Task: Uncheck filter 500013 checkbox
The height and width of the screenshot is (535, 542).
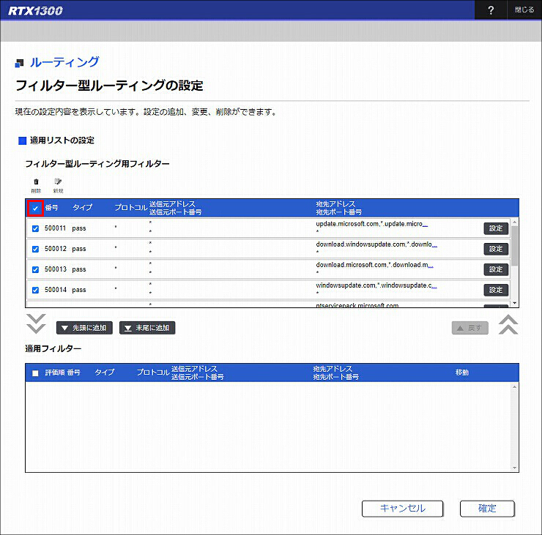Action: tap(35, 269)
